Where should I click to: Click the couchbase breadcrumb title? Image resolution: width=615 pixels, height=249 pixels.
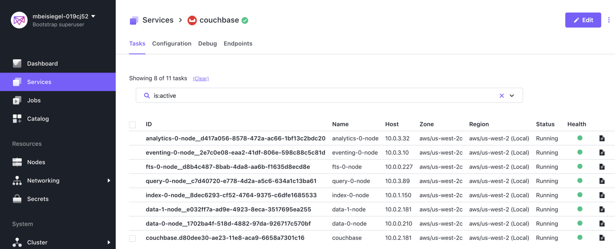pos(219,20)
